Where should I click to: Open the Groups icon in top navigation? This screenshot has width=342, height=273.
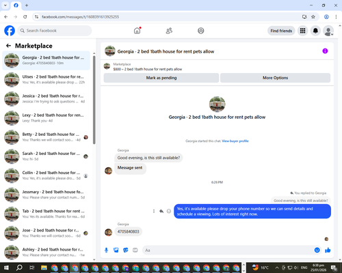pos(200,31)
